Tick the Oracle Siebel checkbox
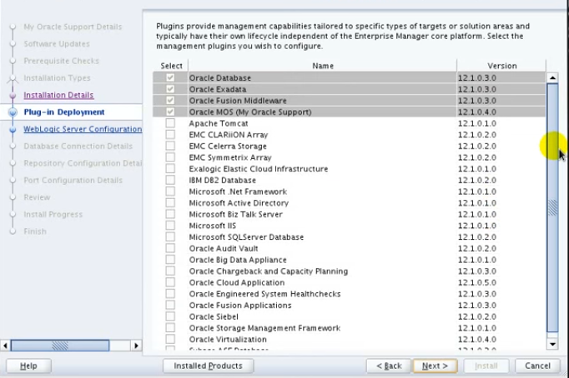This screenshot has height=378, width=569. tap(170, 316)
